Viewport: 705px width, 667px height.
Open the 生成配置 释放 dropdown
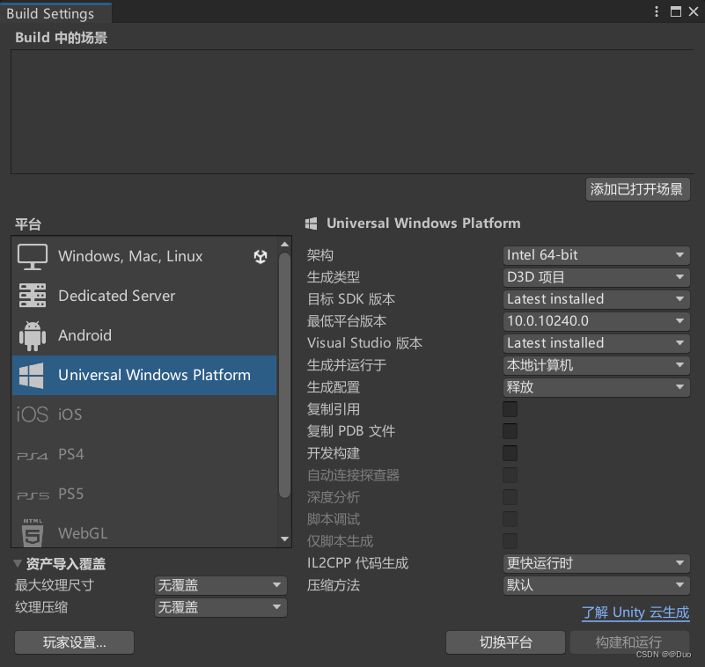coord(596,387)
